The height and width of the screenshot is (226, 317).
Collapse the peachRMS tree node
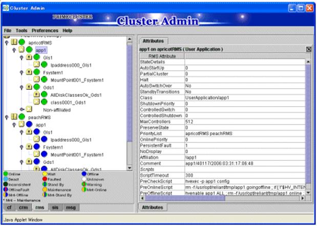point(7,117)
